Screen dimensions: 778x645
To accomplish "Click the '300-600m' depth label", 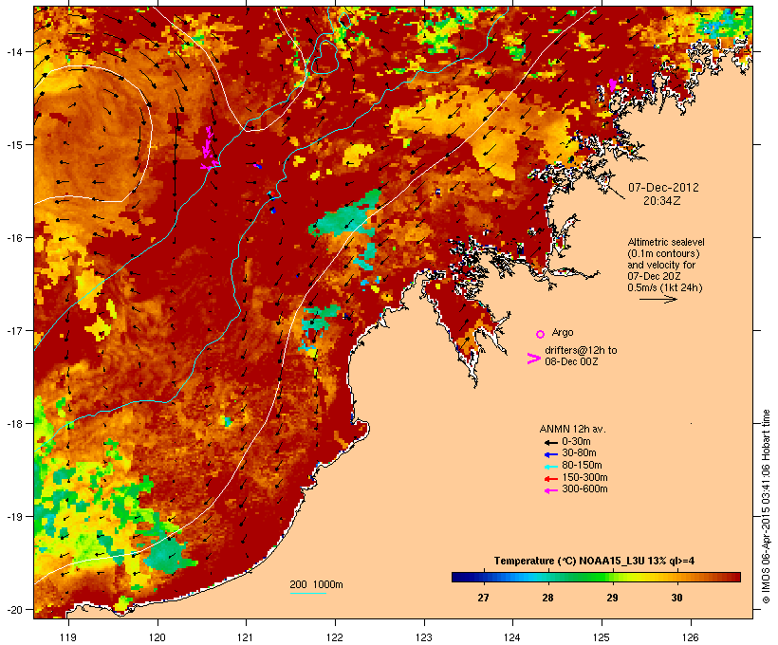I will click(x=584, y=489).
